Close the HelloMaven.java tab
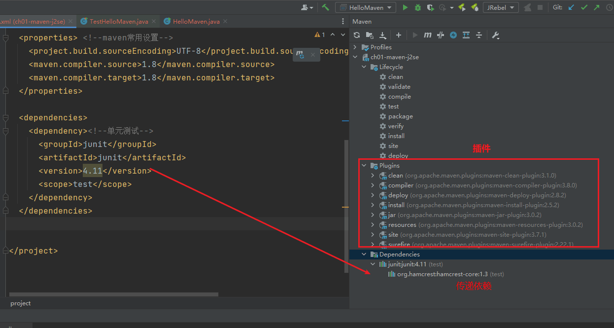The image size is (614, 328). click(x=226, y=21)
